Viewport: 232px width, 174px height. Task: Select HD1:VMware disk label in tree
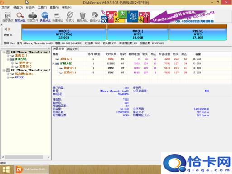[x=30, y=70]
